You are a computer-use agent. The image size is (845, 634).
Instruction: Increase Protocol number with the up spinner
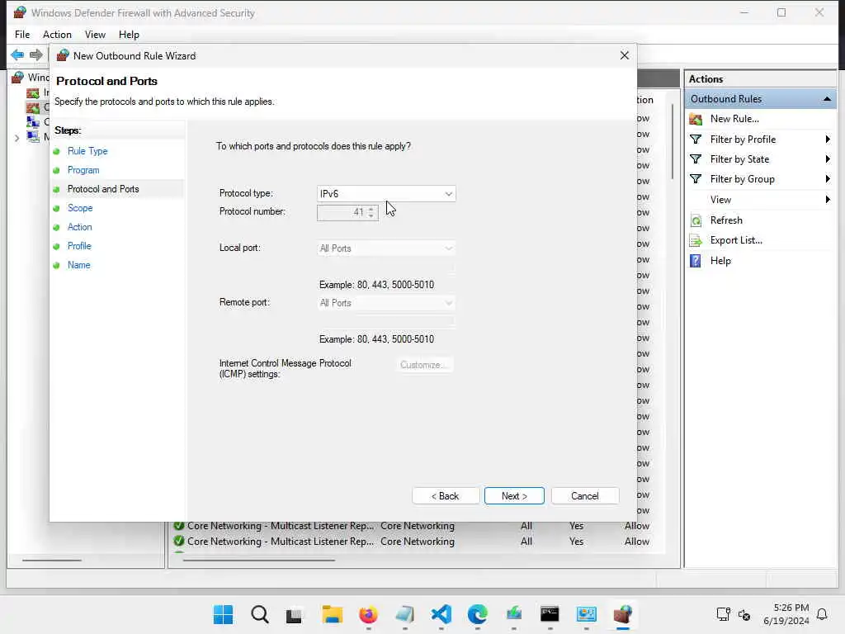[371, 209]
